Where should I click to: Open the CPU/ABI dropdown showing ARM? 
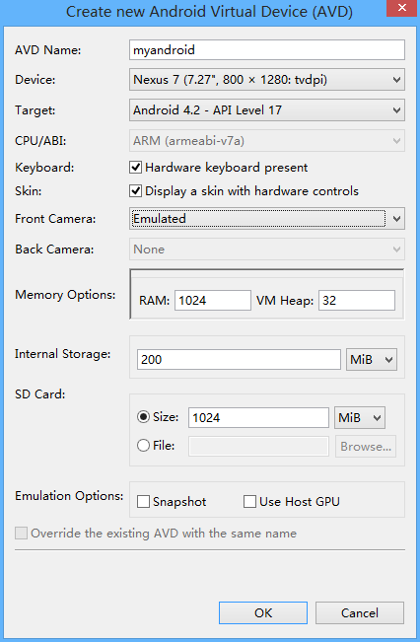pos(267,141)
